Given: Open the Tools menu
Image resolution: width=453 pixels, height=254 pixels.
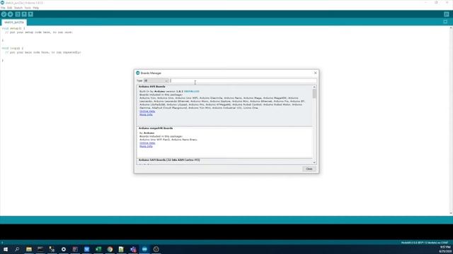Looking at the screenshot, I should [x=28, y=8].
